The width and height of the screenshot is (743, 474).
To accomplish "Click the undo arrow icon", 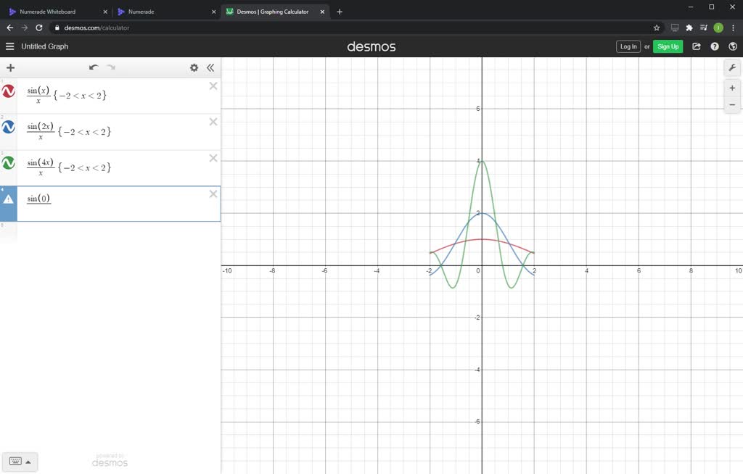I will (x=93, y=67).
